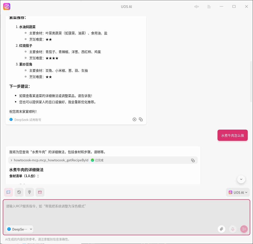This screenshot has width=253, height=244.
Task: Click the UOS AI app logo
Action: (x=7, y=6)
